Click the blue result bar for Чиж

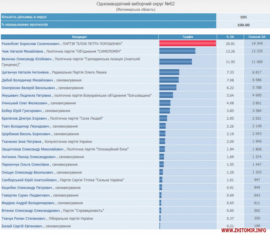point(177,51)
